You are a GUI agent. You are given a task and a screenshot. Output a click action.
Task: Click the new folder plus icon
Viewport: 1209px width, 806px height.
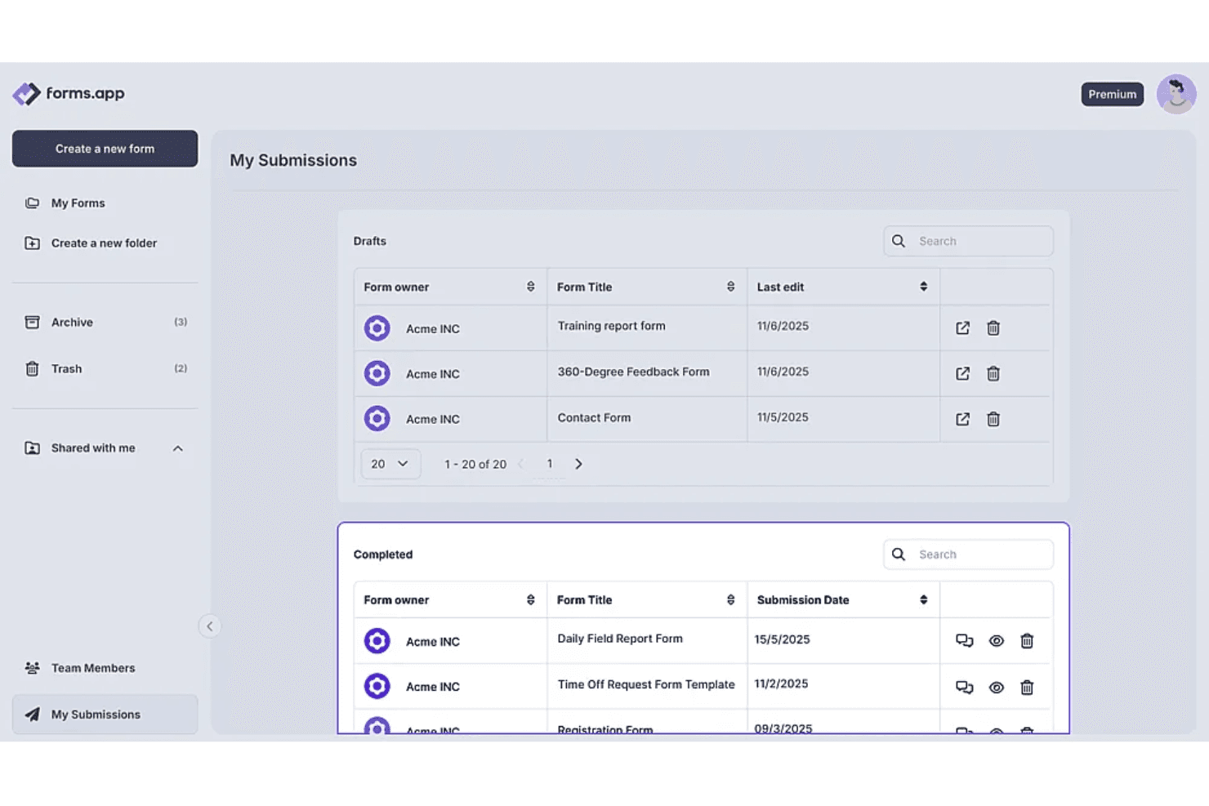click(32, 243)
